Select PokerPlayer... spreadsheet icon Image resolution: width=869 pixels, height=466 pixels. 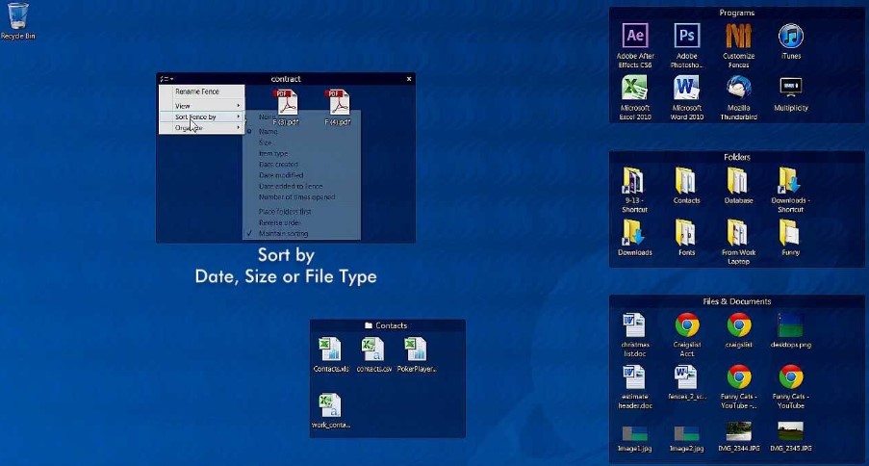coord(417,349)
